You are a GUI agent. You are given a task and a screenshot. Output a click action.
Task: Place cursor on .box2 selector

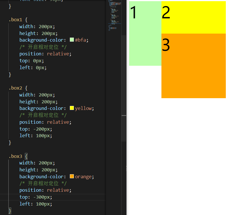coord(15,88)
